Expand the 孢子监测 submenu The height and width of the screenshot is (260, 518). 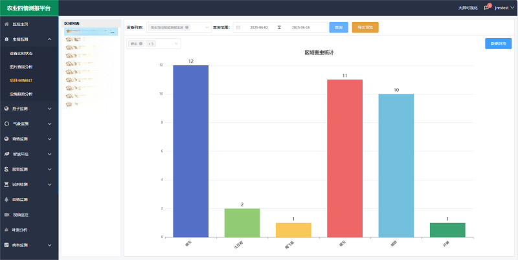click(x=50, y=109)
